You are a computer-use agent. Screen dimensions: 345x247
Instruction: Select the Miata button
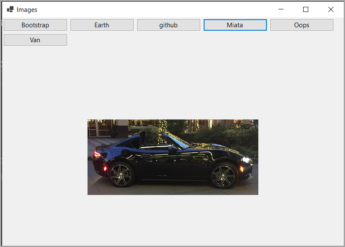pyautogui.click(x=235, y=25)
